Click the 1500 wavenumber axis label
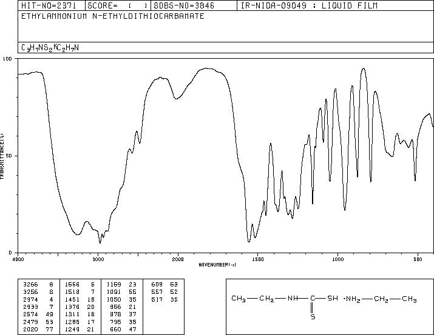 (258, 259)
